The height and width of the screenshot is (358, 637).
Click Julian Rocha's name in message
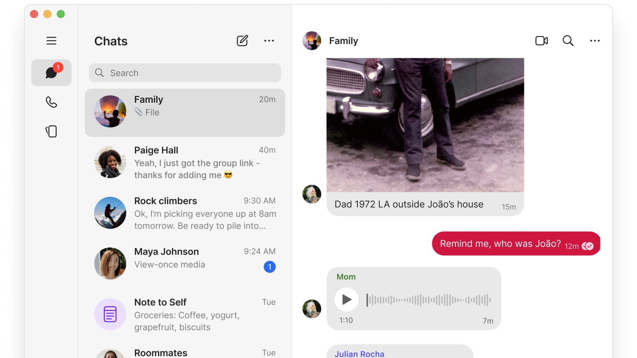pos(359,354)
